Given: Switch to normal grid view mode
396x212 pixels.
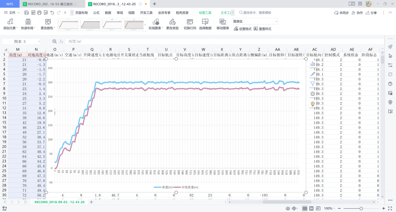Looking at the screenshot, I should tap(304, 208).
